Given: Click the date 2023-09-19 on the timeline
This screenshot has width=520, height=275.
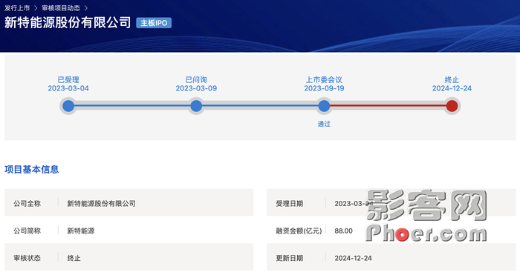Looking at the screenshot, I should (x=324, y=88).
